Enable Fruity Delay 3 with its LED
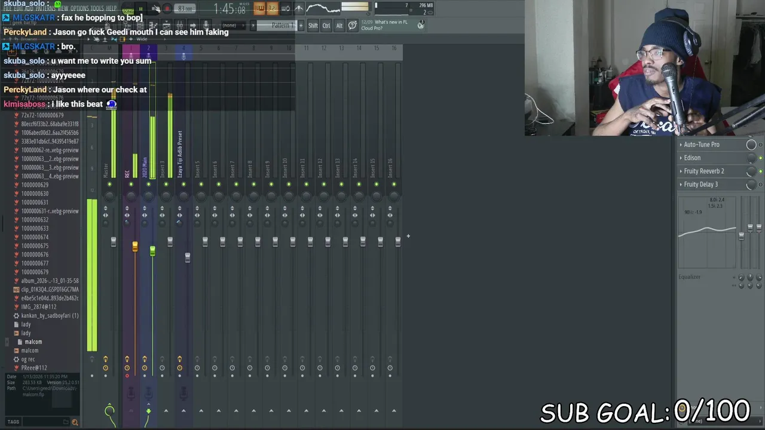This screenshot has width=765, height=430. click(x=760, y=185)
